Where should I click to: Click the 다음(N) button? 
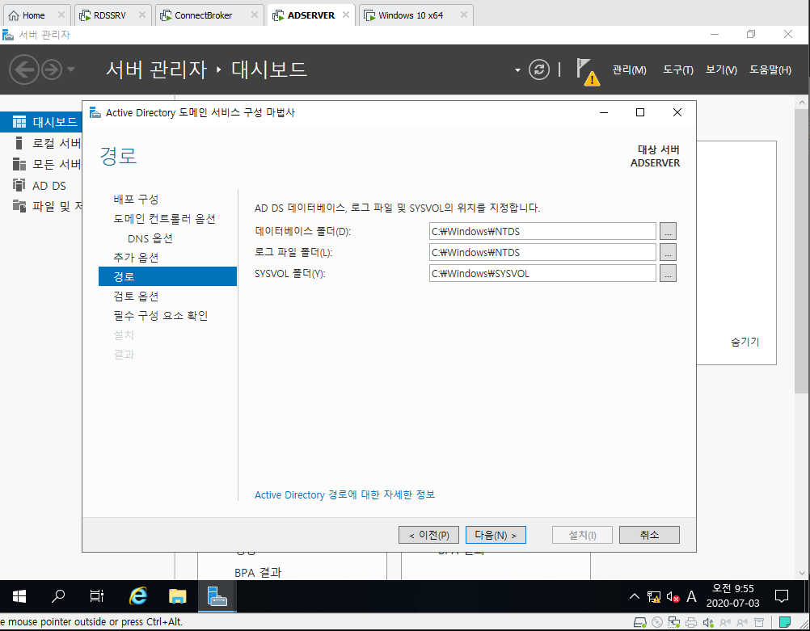click(x=496, y=535)
